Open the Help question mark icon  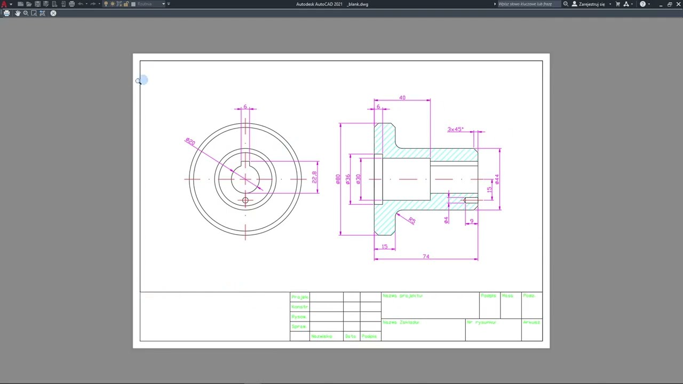(642, 4)
